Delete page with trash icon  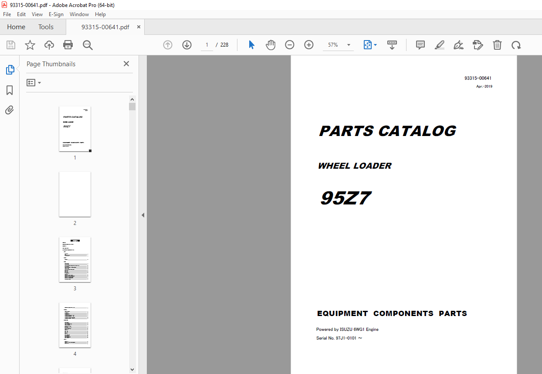coord(497,45)
